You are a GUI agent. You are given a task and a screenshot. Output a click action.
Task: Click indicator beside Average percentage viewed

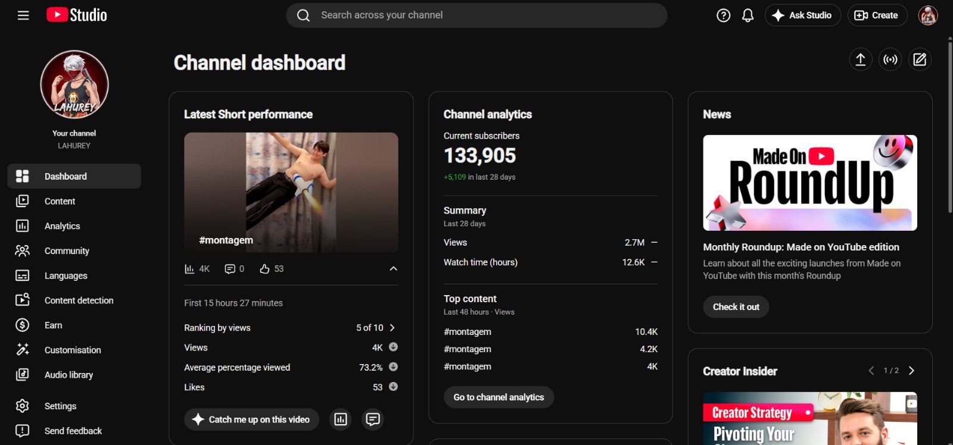393,367
